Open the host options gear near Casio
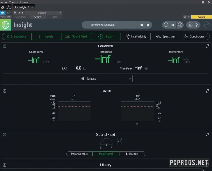Viewport: 212px width, 171px height. click(x=185, y=17)
